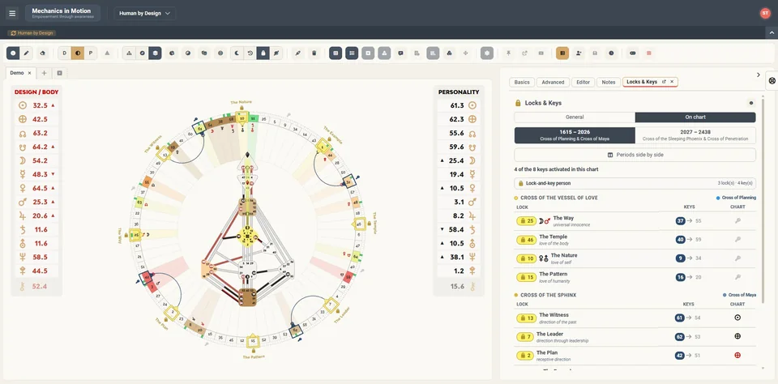Open the Human by Design dropdown
This screenshot has width=778, height=384.
point(145,14)
